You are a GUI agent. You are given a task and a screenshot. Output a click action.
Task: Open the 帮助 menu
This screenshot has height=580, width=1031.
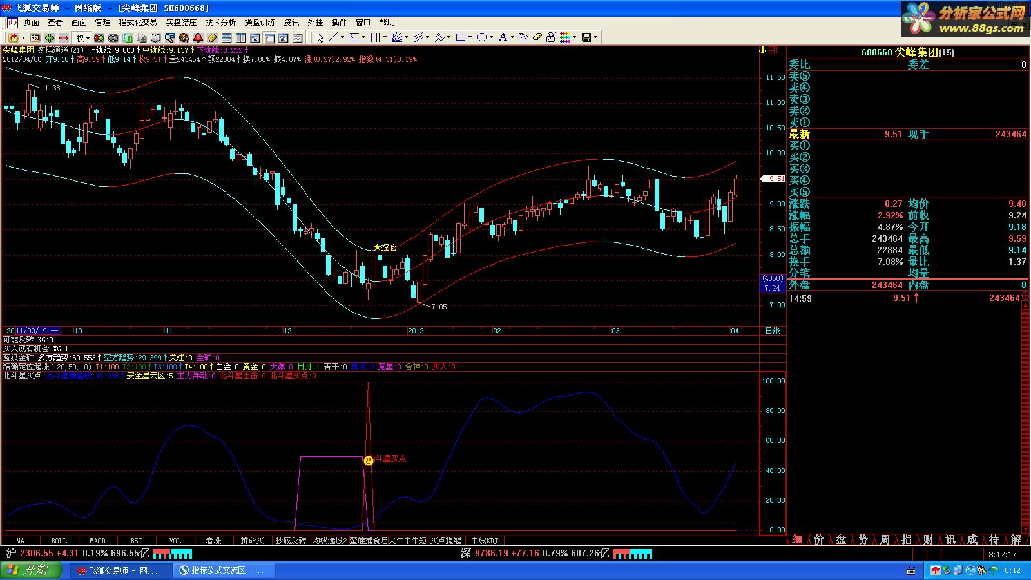(387, 22)
